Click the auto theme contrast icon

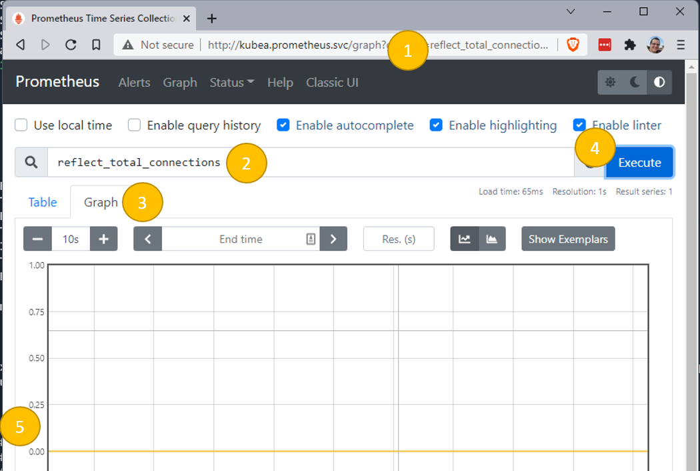tap(659, 82)
